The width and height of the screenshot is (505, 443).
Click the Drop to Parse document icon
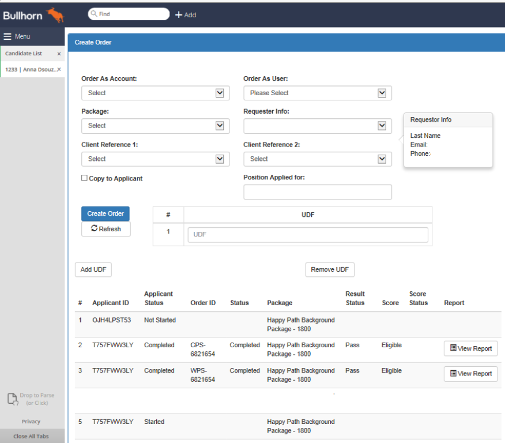pos(12,399)
